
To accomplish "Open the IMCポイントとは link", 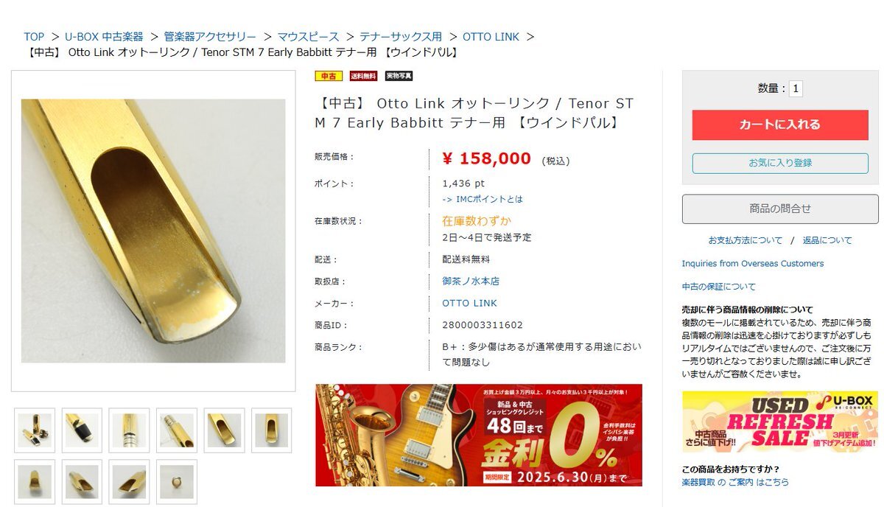I will (483, 199).
